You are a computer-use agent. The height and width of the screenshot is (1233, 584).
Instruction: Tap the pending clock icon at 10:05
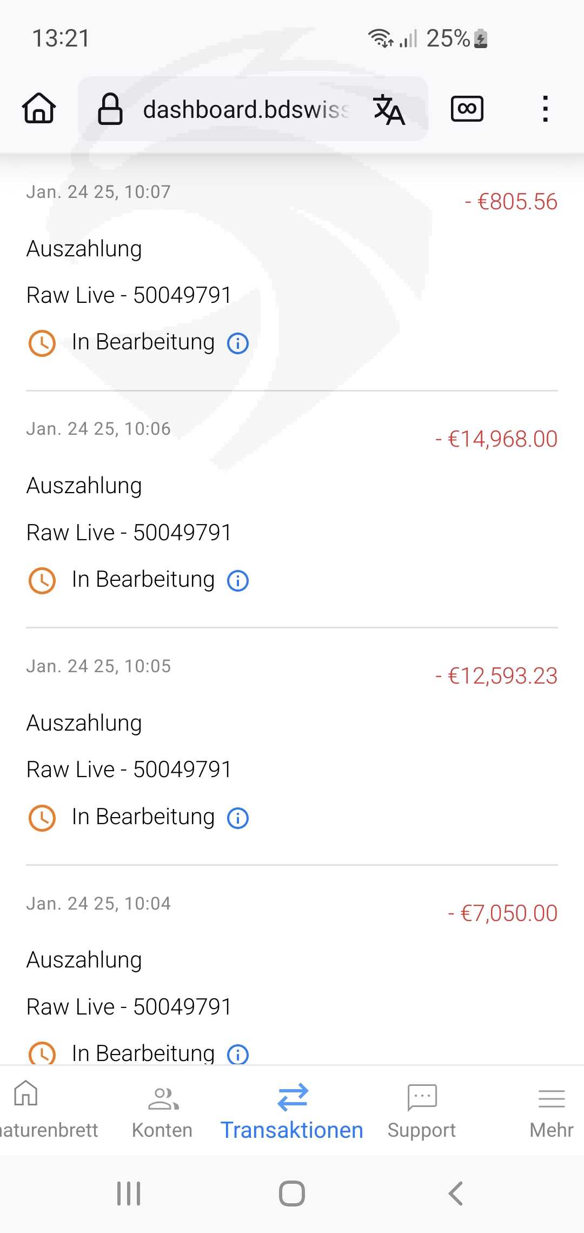coord(42,818)
